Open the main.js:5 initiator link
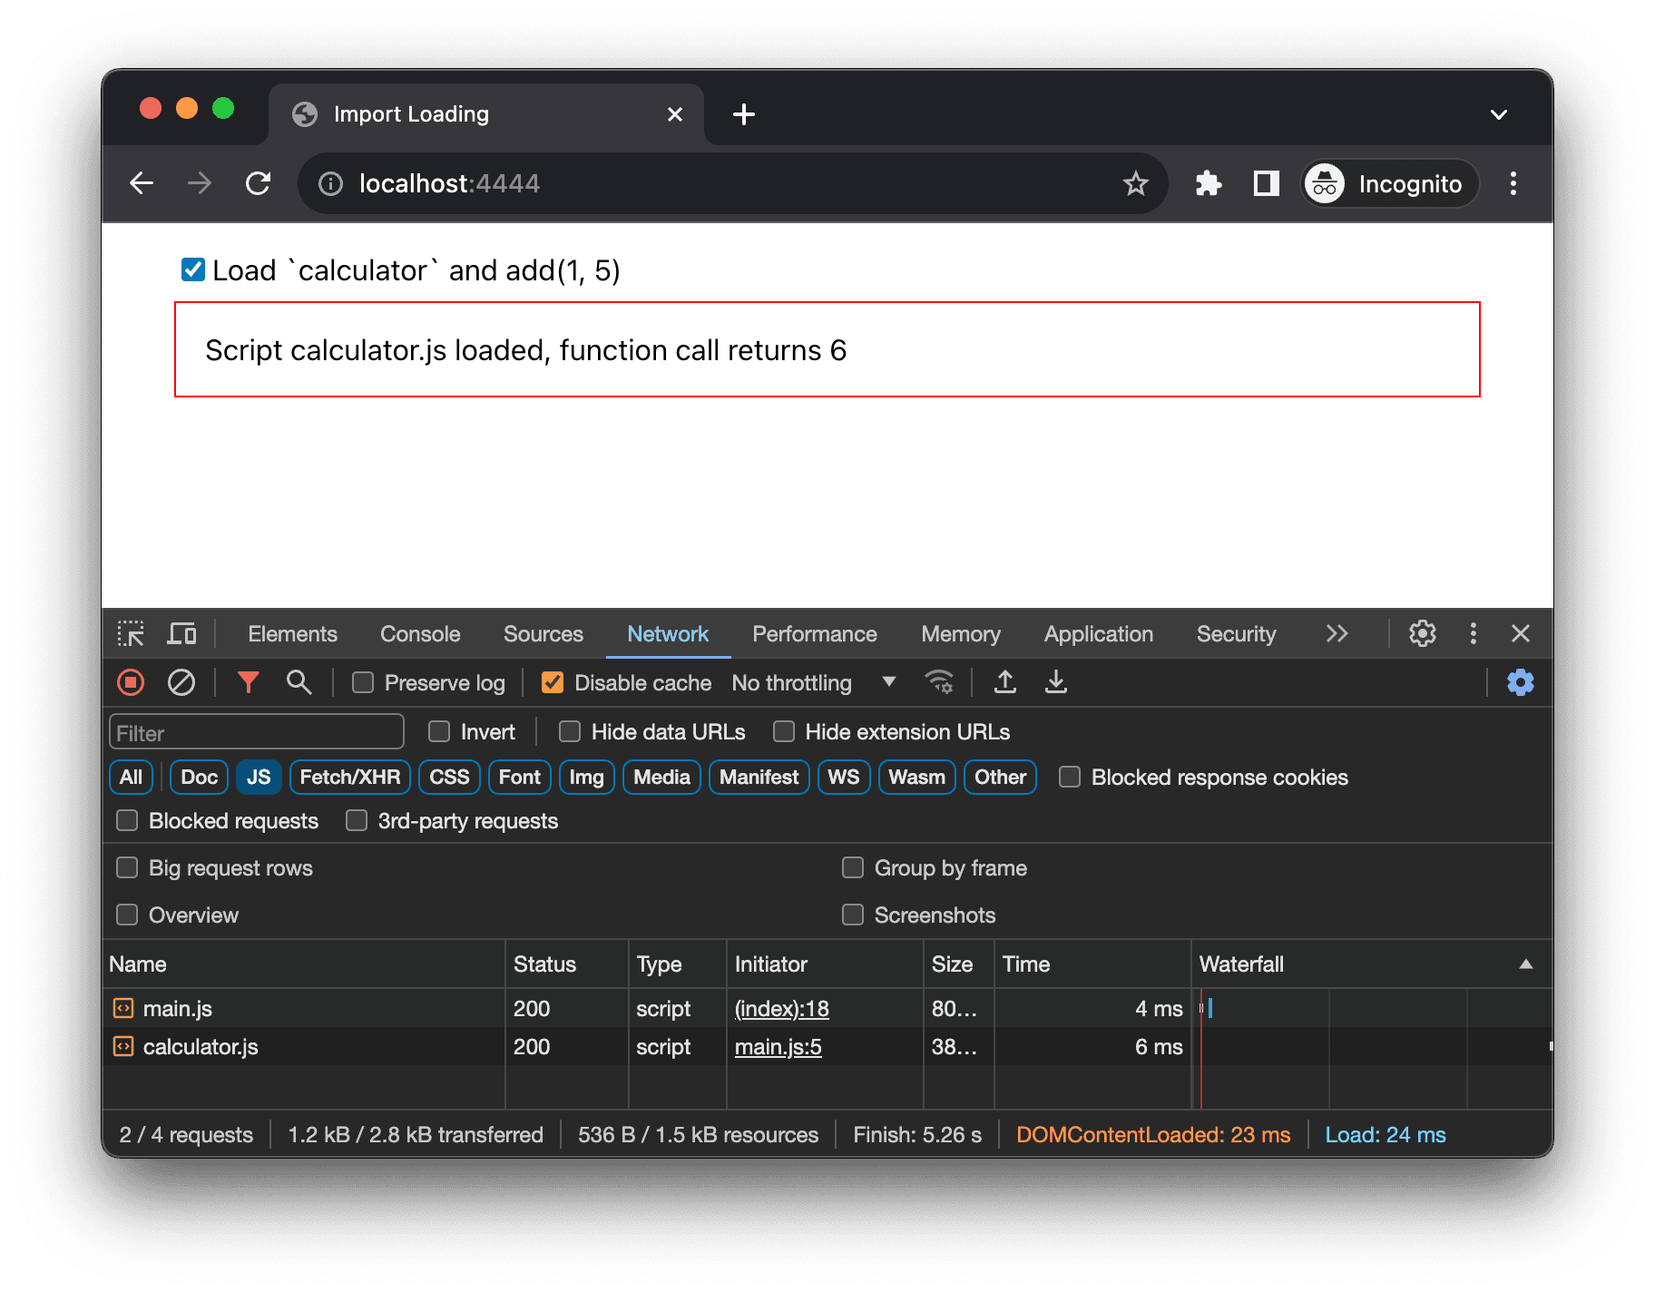 point(777,1047)
